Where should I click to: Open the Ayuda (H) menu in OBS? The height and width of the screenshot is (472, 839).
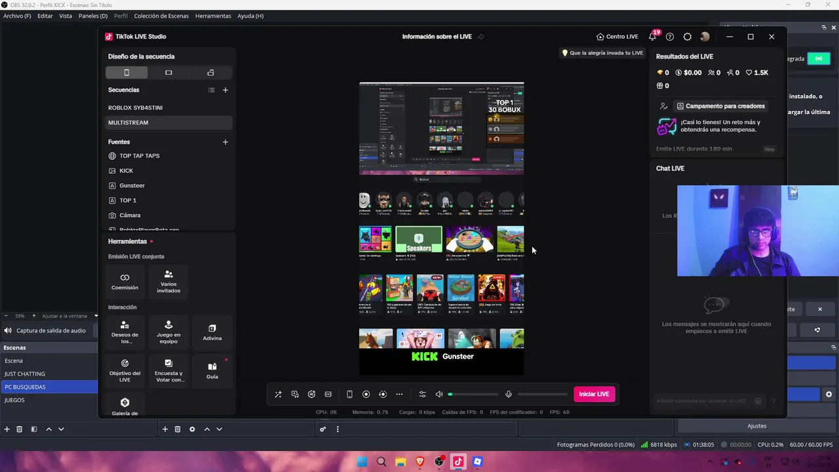pos(250,16)
